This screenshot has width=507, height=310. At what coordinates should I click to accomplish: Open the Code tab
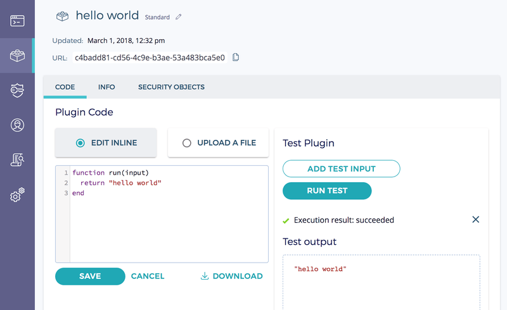[65, 87]
